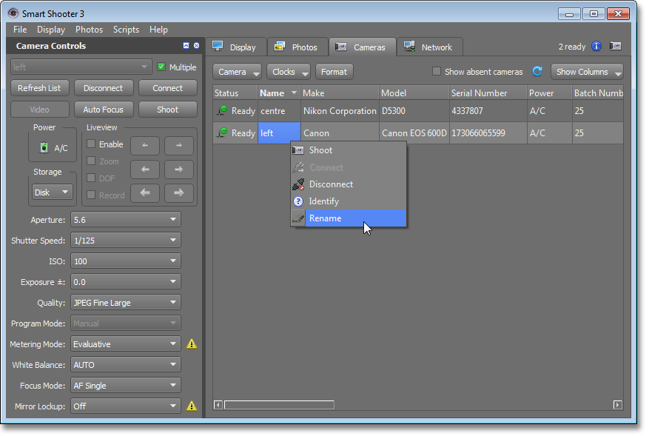Choose Rename from the context menu
The width and height of the screenshot is (649, 436).
tap(326, 218)
